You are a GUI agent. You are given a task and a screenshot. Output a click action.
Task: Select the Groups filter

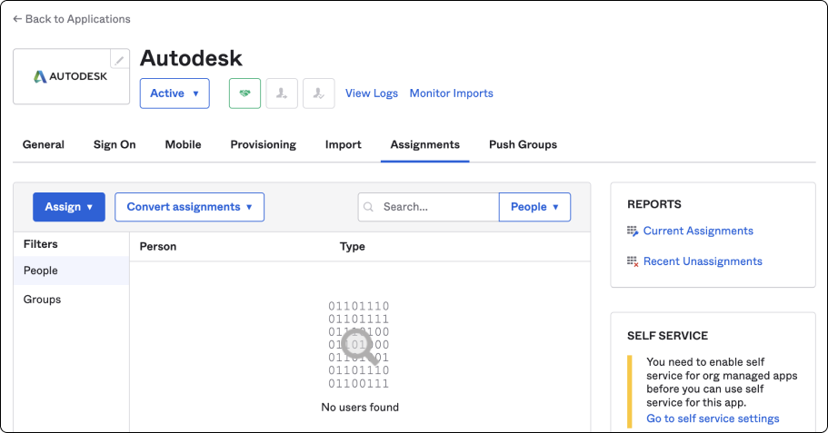tap(43, 300)
